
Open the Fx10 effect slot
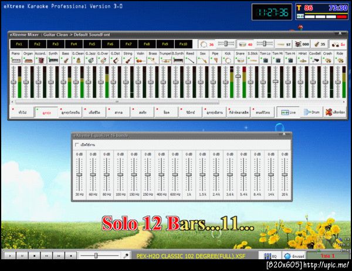pos(184,44)
